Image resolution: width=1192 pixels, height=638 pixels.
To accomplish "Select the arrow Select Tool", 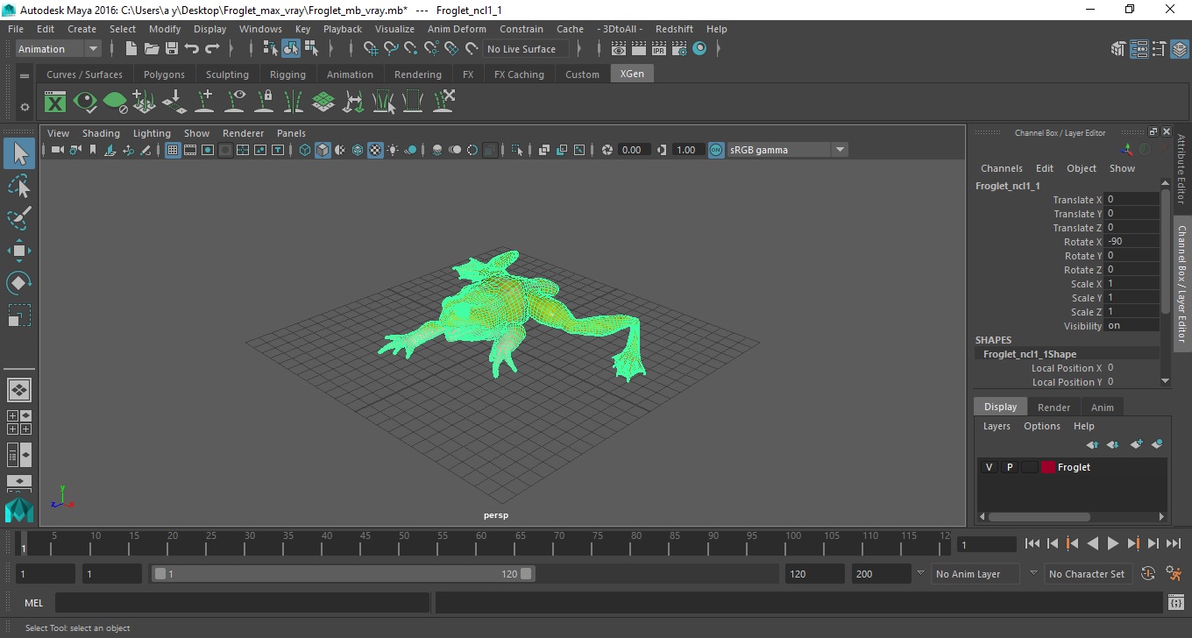I will [19, 154].
